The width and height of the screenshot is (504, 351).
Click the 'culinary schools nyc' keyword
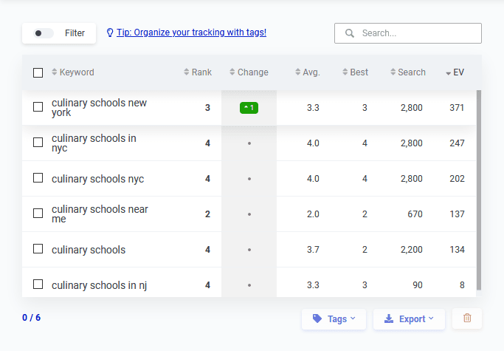tap(97, 179)
